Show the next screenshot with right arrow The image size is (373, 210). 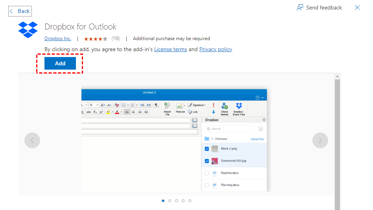pyautogui.click(x=320, y=140)
